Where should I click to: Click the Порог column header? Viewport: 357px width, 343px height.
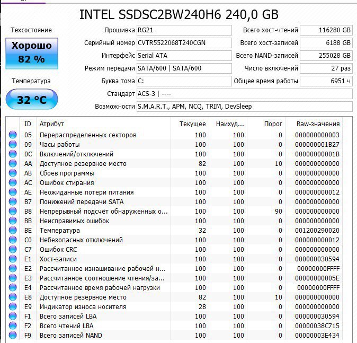click(266, 124)
